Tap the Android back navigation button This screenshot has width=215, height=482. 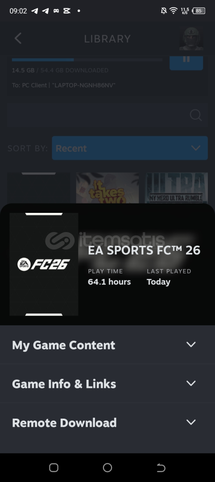point(161,468)
